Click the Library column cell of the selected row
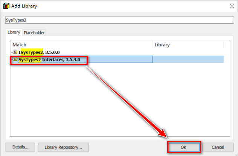Viewport: 238px width, 156px height. pyautogui.click(x=188, y=60)
